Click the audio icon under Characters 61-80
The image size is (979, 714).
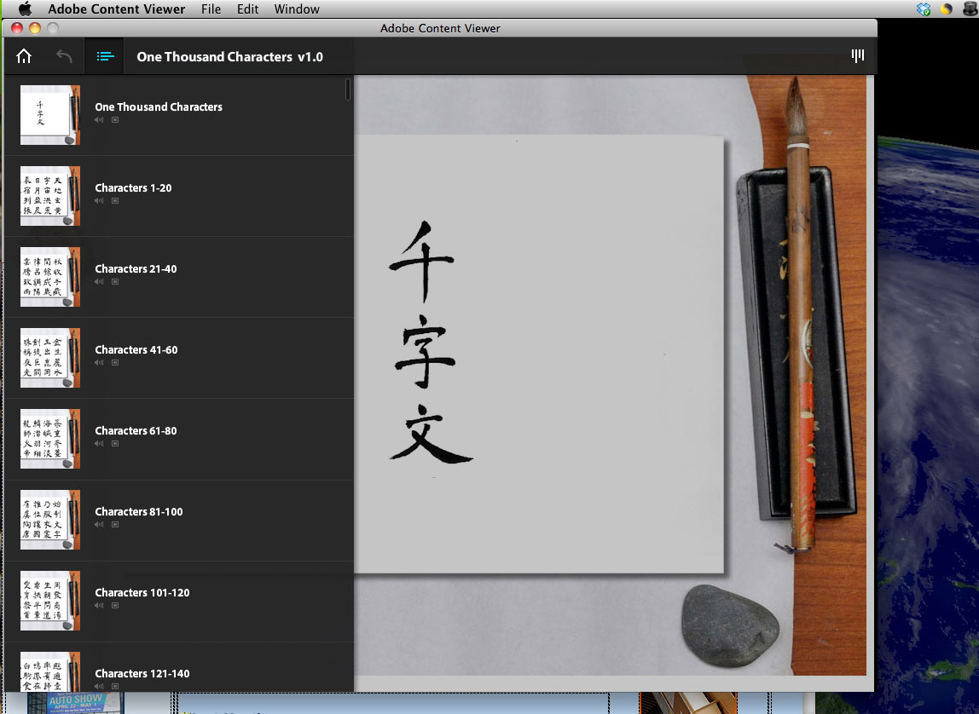coord(99,444)
